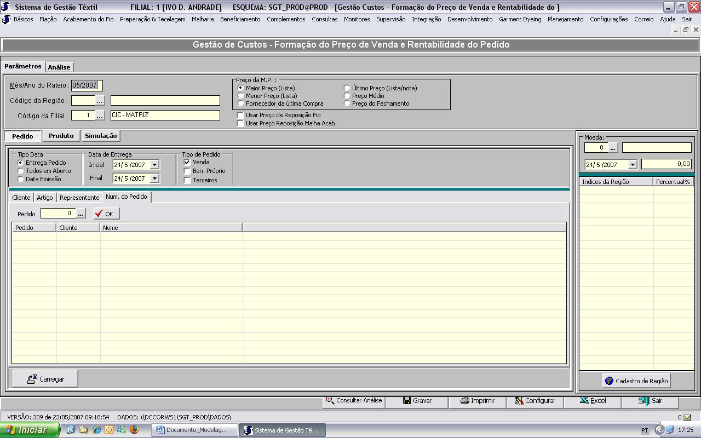Click the Firefox icon in quick launch
The height and width of the screenshot is (438, 701).
134,430
